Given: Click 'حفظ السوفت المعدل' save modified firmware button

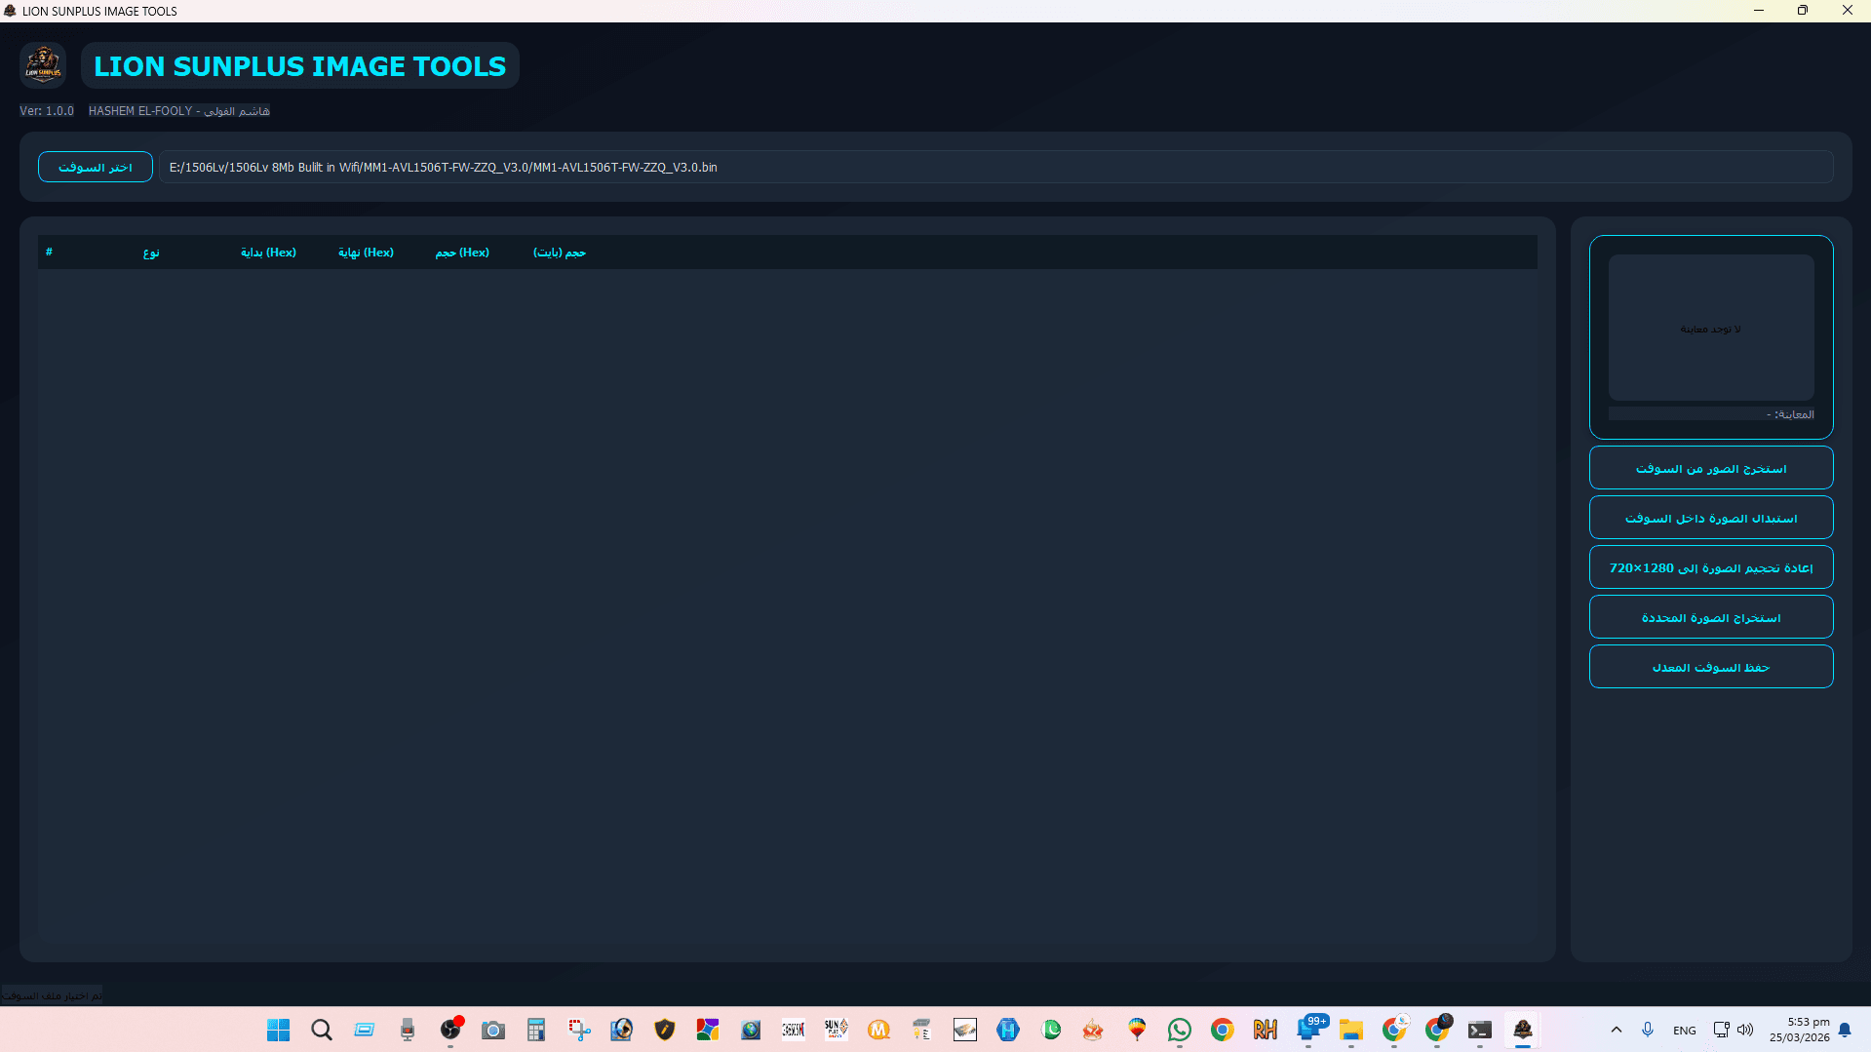Looking at the screenshot, I should point(1710,667).
